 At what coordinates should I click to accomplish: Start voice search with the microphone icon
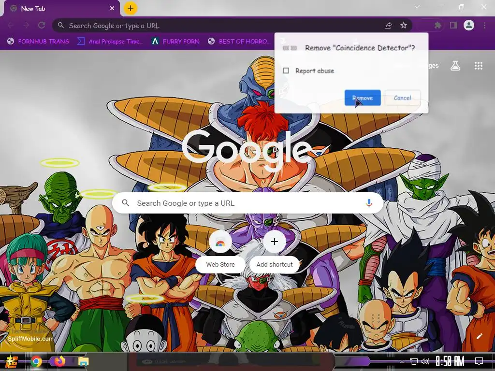[369, 203]
